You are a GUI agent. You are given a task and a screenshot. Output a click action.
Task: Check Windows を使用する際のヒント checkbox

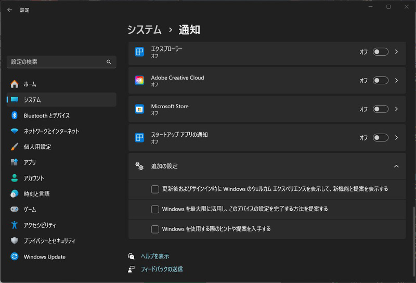click(x=155, y=229)
